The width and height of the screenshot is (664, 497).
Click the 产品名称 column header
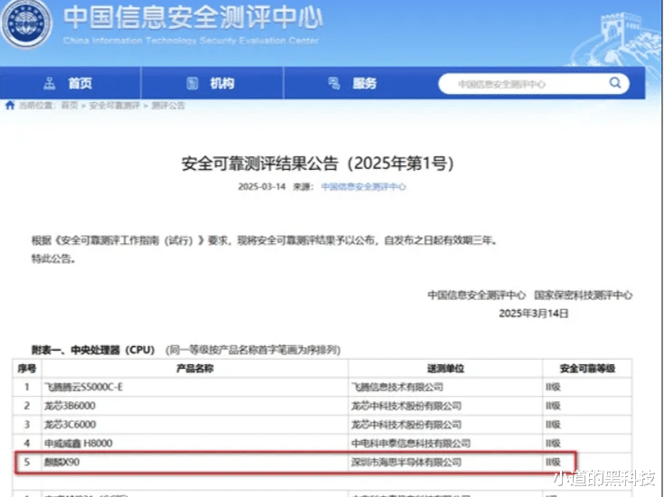[195, 369]
